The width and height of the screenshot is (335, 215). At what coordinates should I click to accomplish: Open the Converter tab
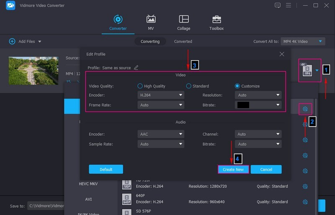pyautogui.click(x=118, y=23)
